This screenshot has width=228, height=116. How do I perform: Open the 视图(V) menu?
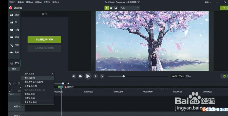tap(38, 2)
